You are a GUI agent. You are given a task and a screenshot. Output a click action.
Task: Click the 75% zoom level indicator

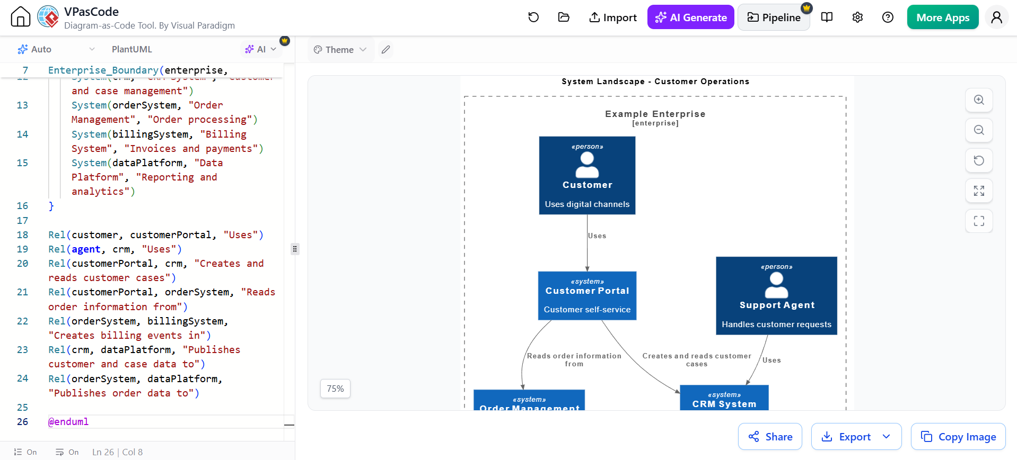[335, 389]
